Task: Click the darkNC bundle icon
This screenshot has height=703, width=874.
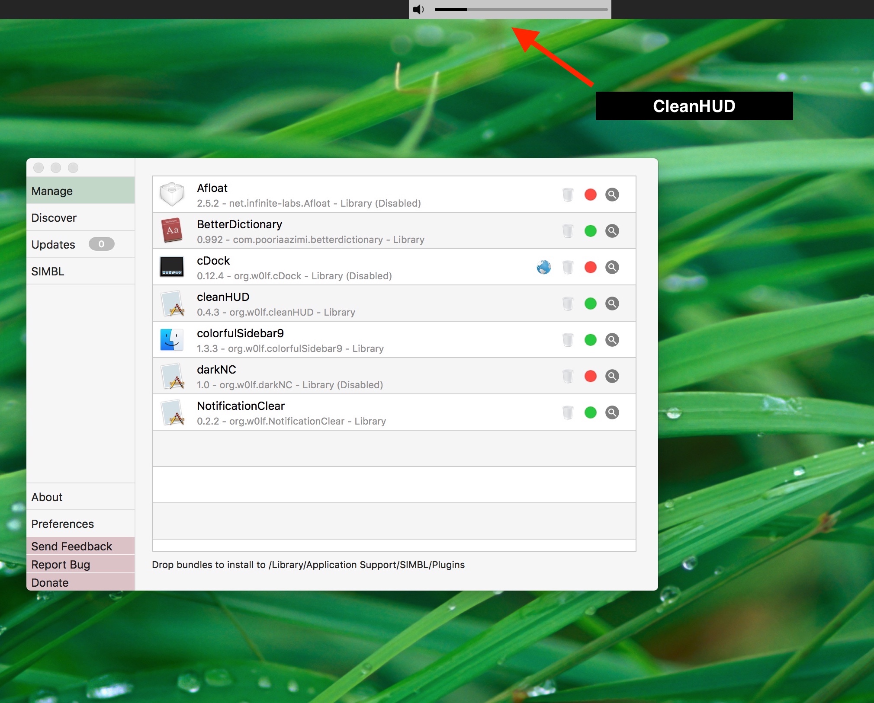Action: [173, 376]
